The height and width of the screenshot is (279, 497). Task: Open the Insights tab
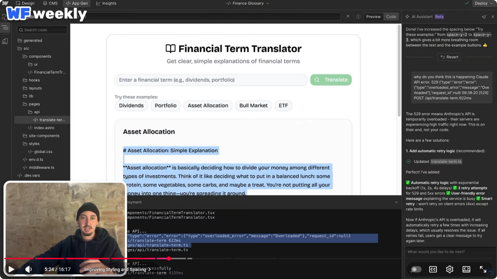coord(106,3)
